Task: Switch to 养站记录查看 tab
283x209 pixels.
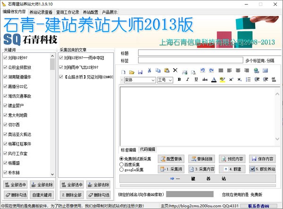Action: [41, 12]
